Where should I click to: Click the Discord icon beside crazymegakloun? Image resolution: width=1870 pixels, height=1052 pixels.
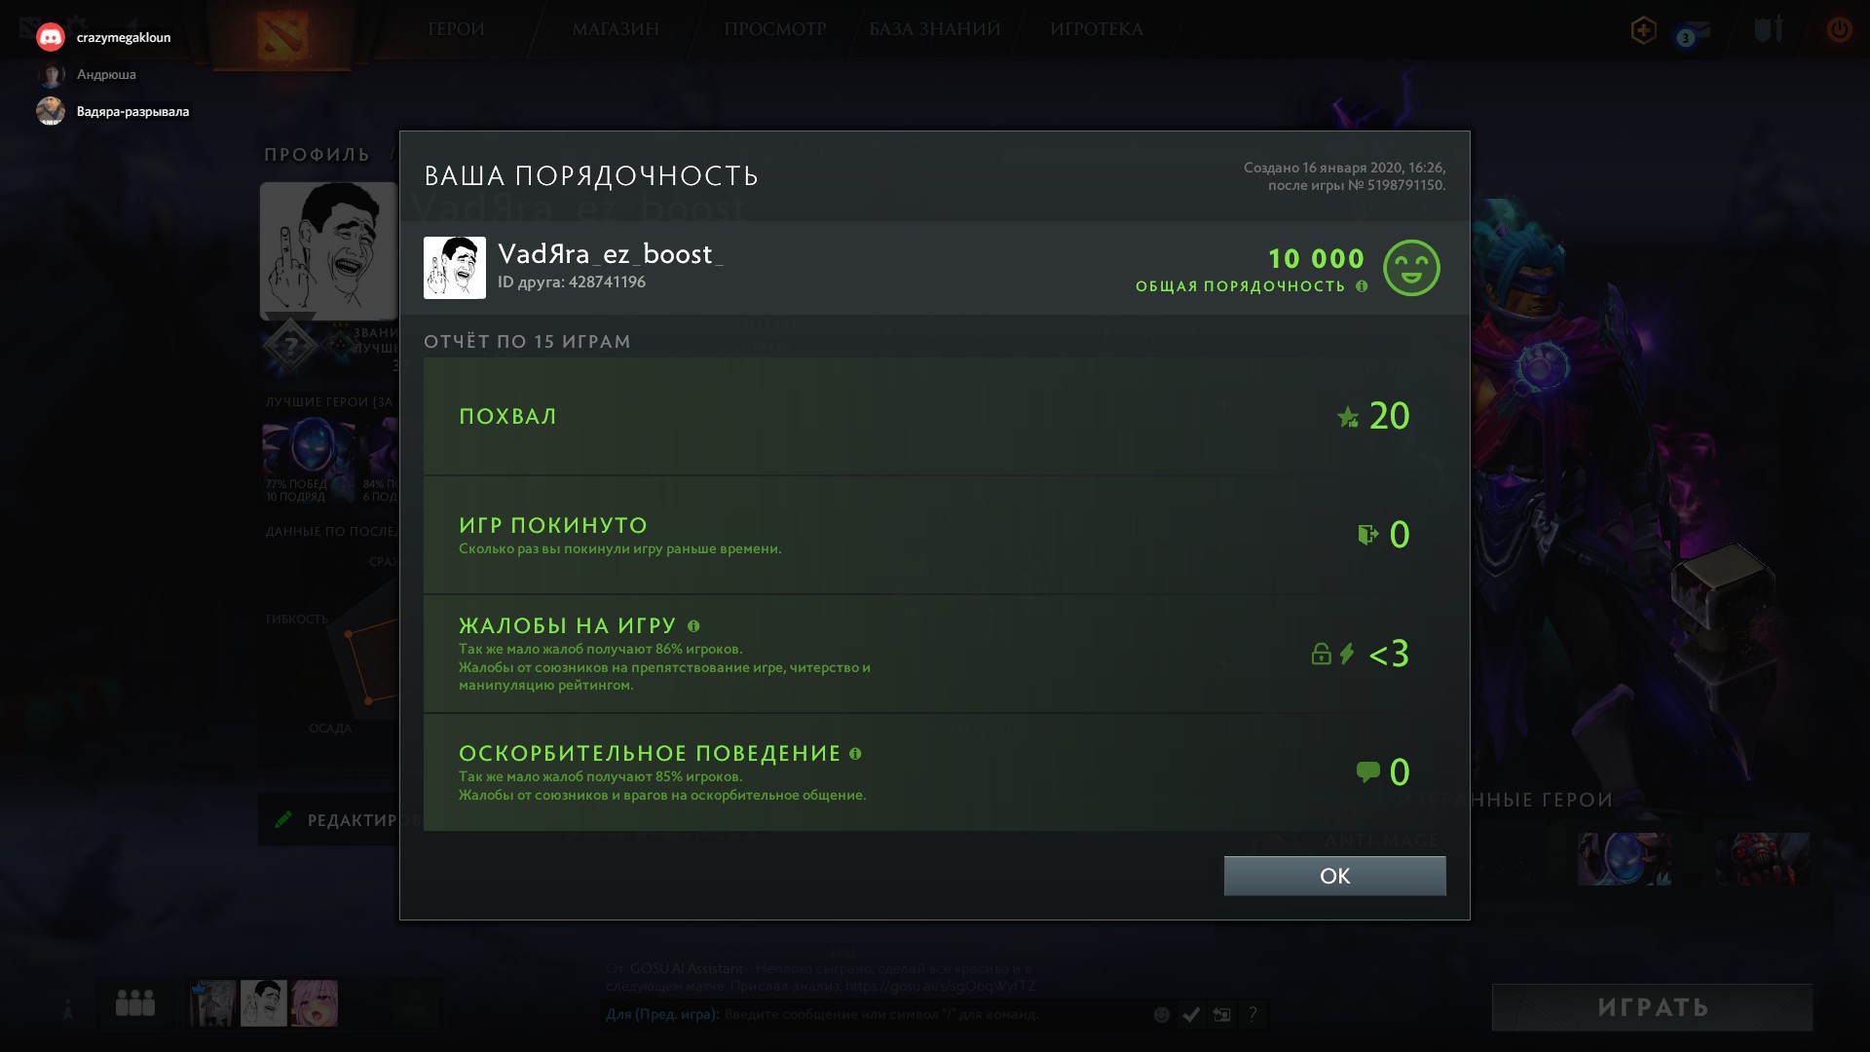click(51, 38)
